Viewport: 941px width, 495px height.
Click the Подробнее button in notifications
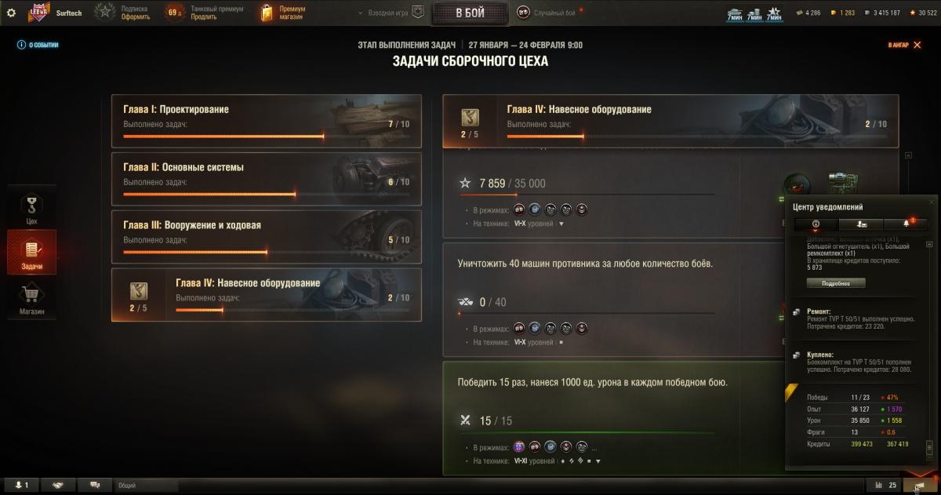coord(836,282)
